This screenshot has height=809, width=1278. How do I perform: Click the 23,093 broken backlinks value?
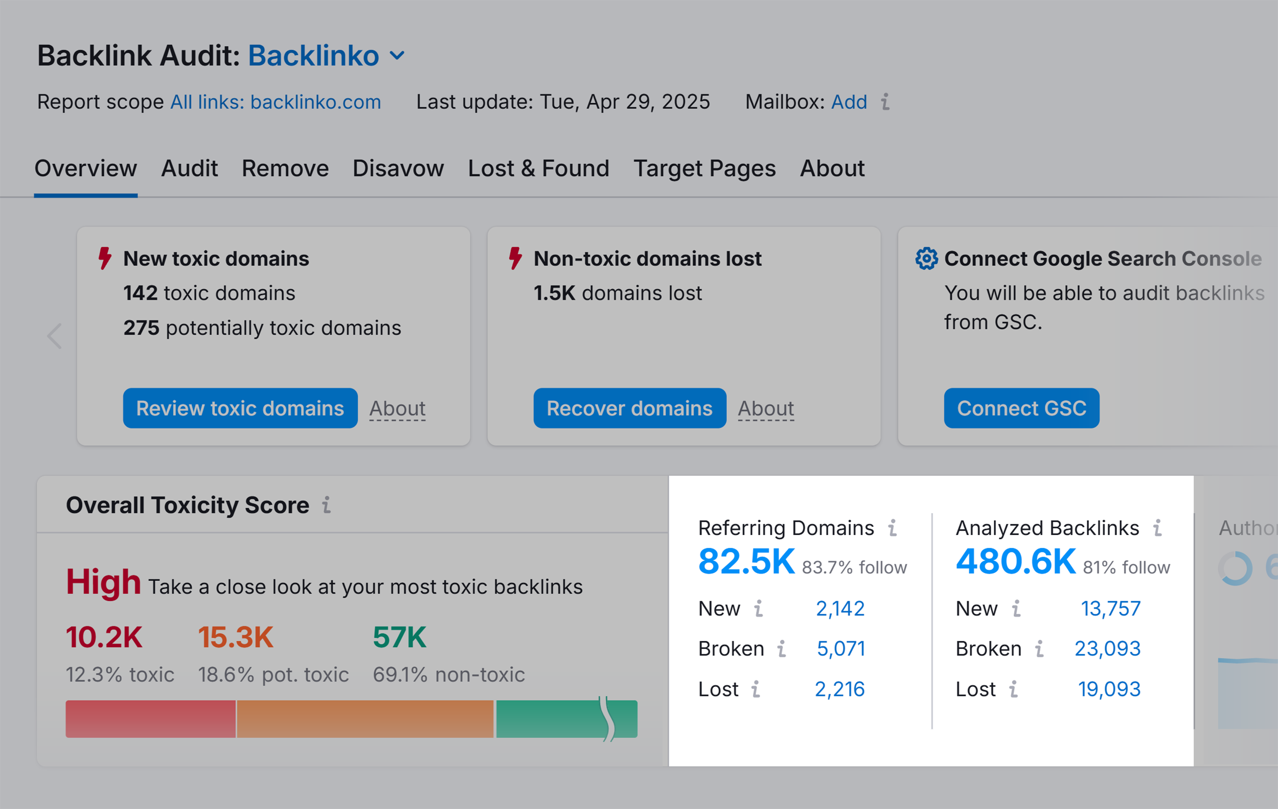point(1108,649)
